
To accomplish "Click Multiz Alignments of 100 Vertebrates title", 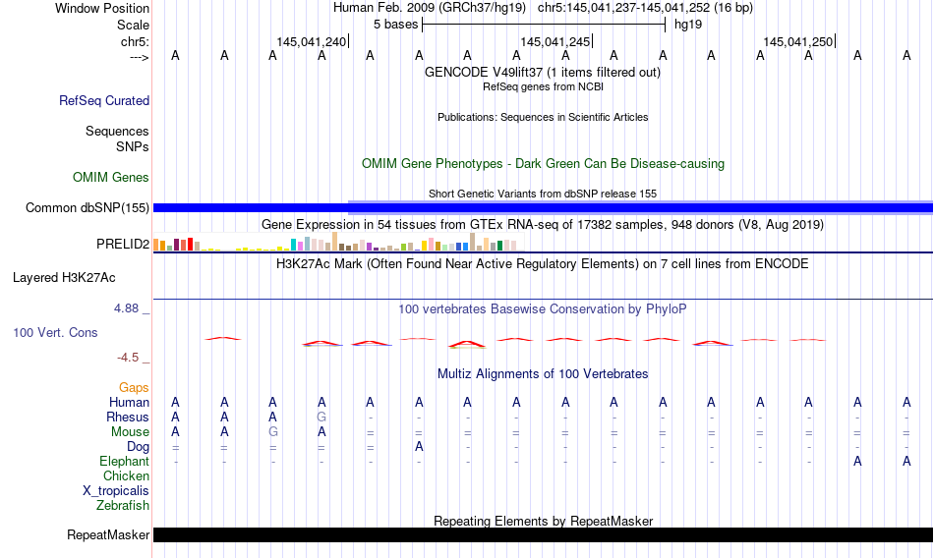I will pyautogui.click(x=543, y=374).
